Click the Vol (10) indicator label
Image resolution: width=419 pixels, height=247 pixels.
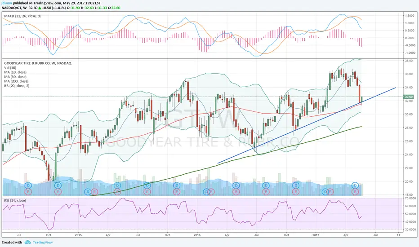[x=10, y=68]
